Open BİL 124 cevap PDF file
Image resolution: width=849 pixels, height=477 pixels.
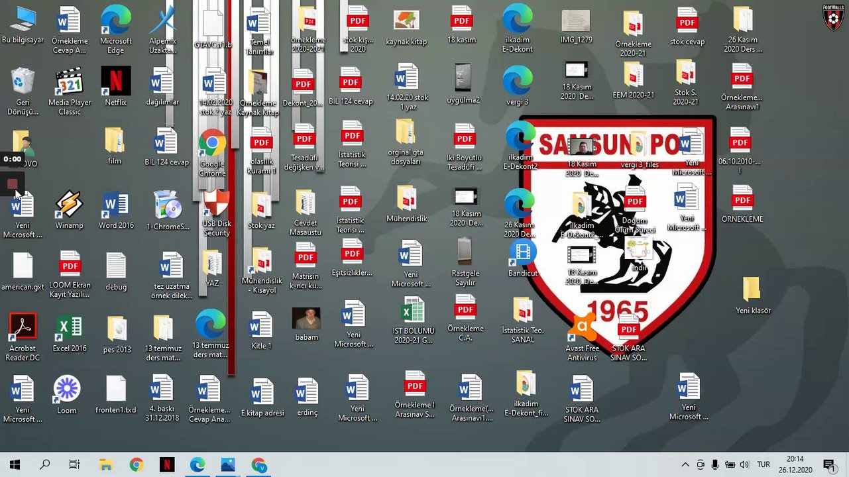click(351, 86)
